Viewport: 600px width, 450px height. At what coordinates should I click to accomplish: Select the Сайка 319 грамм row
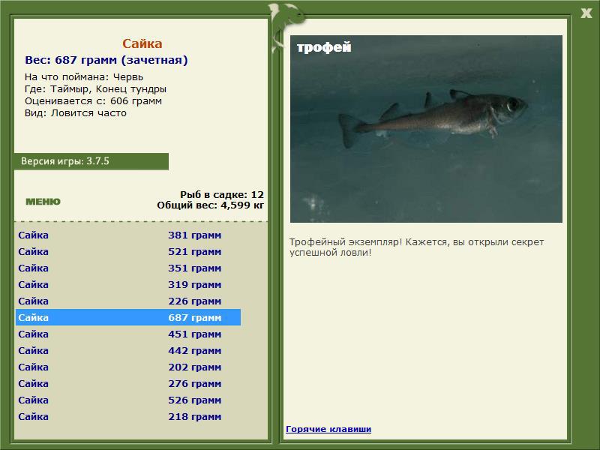tap(128, 284)
